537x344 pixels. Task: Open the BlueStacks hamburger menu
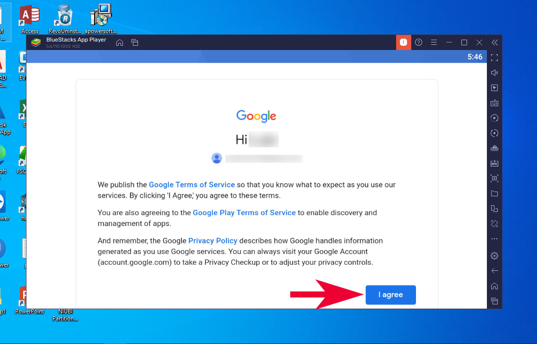point(434,42)
